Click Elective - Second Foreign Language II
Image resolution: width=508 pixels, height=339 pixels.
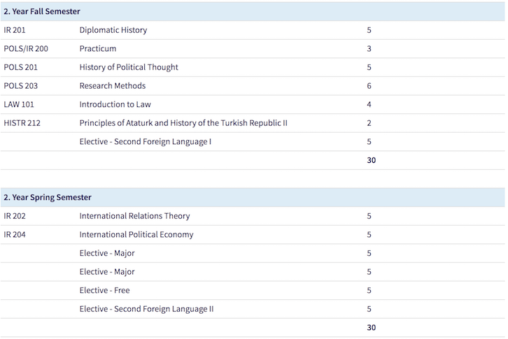click(147, 309)
